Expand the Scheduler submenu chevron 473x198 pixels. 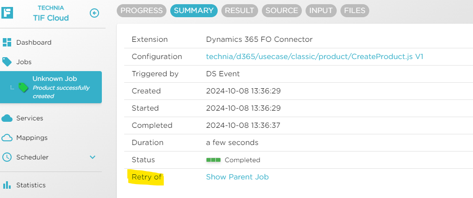click(x=93, y=157)
